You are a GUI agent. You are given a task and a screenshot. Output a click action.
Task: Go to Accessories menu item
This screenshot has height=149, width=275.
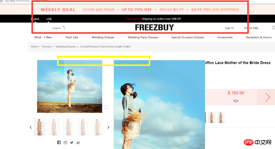pos(225,37)
